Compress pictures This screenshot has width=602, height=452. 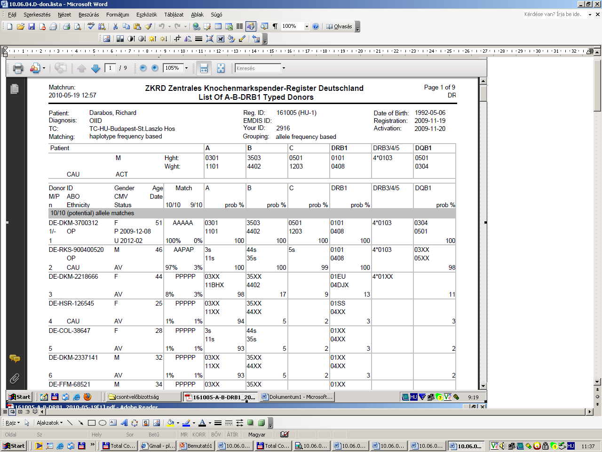point(210,39)
